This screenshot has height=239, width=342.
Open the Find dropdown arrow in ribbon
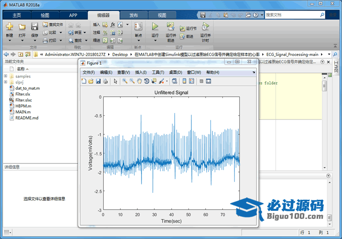(x=86, y=41)
